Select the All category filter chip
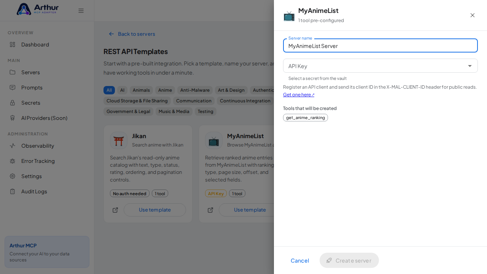This screenshot has width=487, height=274. click(x=109, y=90)
